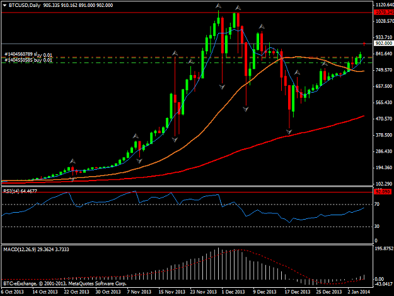Click the 25 Dec 2013 date label
Viewport: 394px width, 296px height.
pyautogui.click(x=329, y=292)
